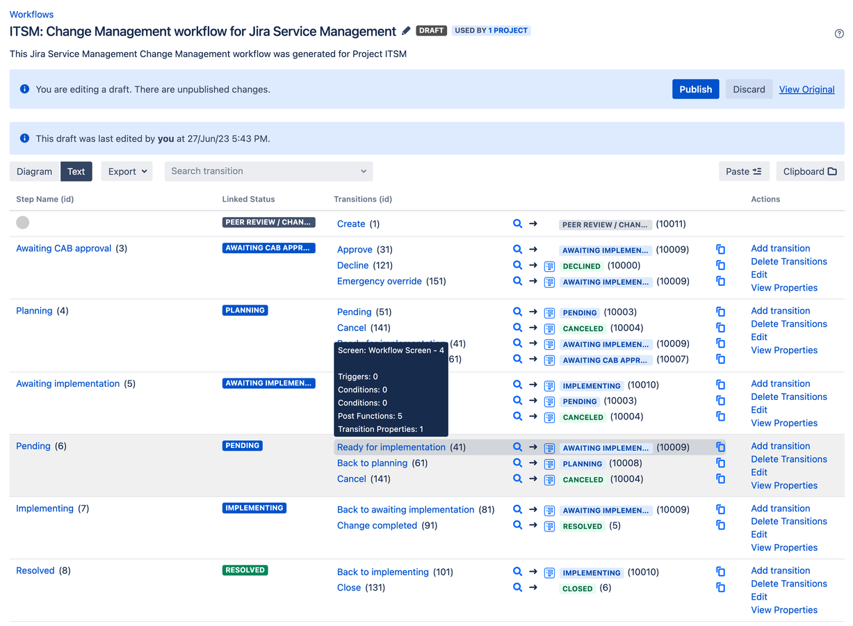Open the Back to implementing transition
Image resolution: width=853 pixels, height=626 pixels.
coord(383,572)
